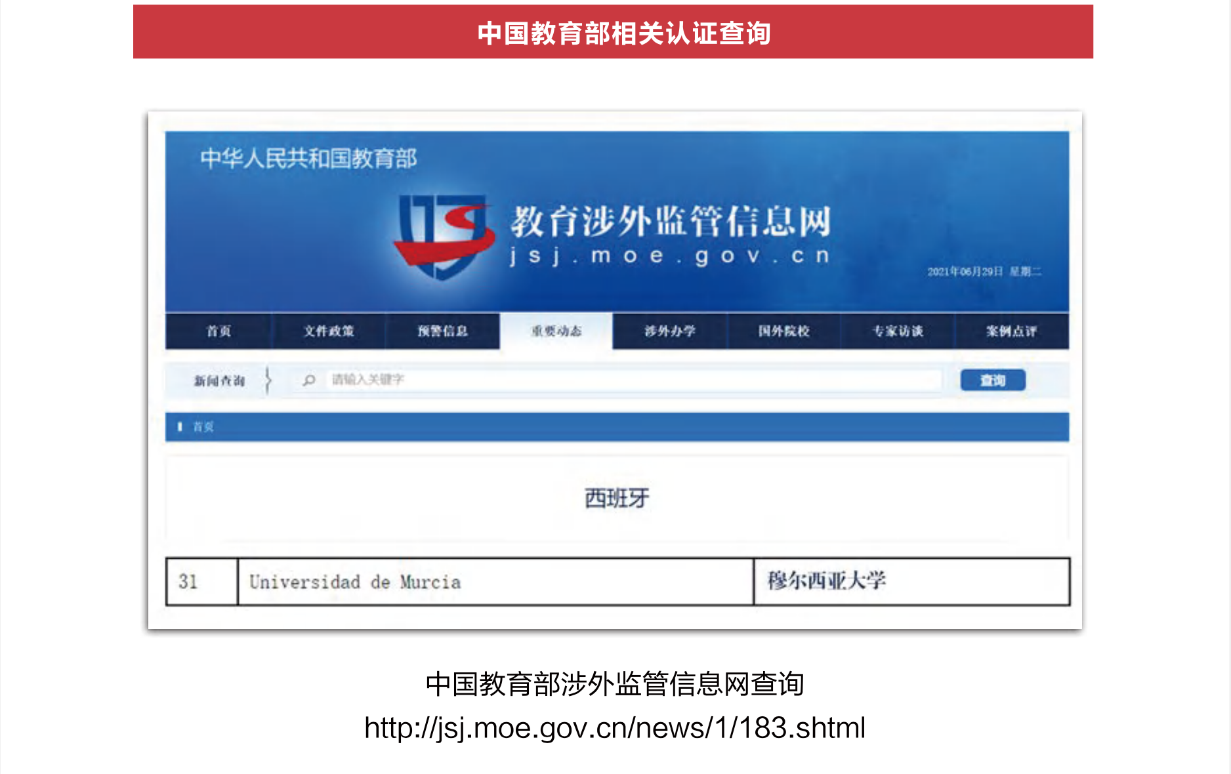Click the 中华人民共和国教育部 header text

click(x=308, y=158)
